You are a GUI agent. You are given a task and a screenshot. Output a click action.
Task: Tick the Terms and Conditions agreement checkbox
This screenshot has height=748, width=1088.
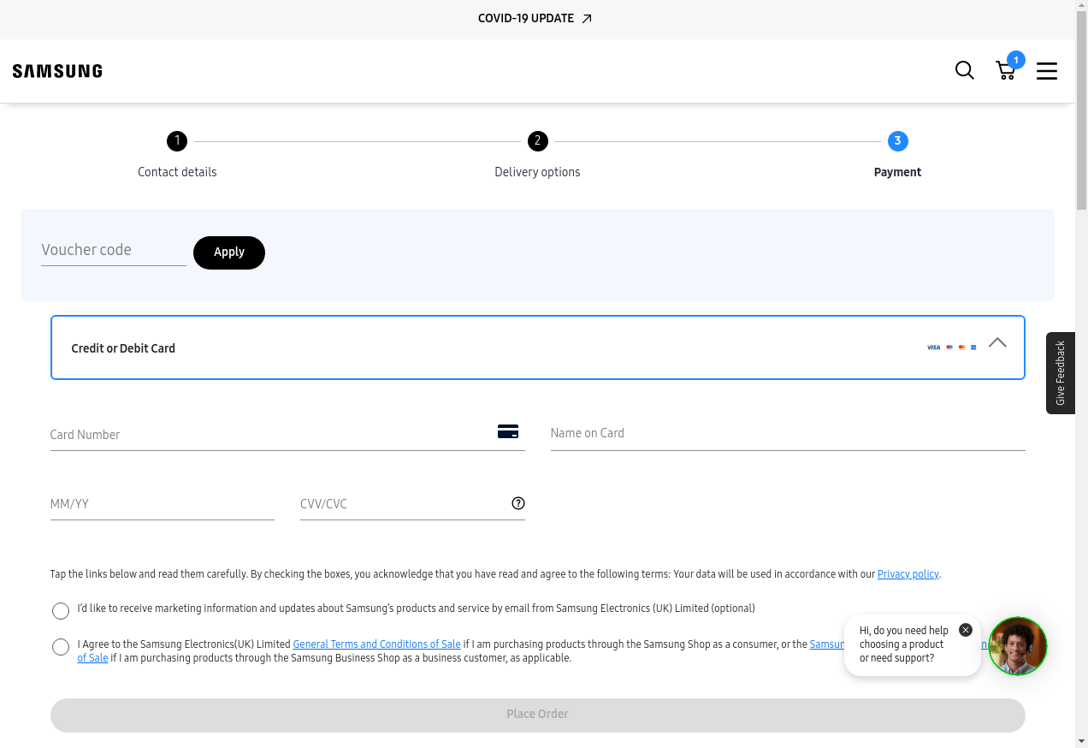pyautogui.click(x=61, y=647)
